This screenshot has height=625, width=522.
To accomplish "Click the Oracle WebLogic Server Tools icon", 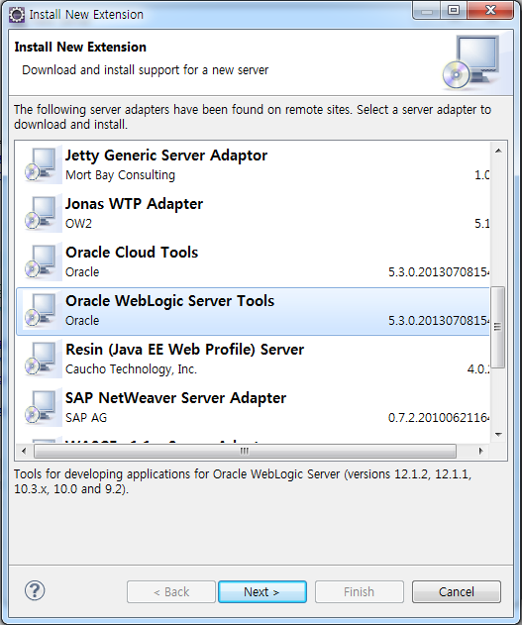I will pos(41,310).
